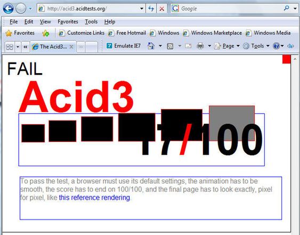Image resolution: width=300 pixels, height=235 pixels.
Task: Follow the 'this reference rendering' link
Action: click(94, 198)
